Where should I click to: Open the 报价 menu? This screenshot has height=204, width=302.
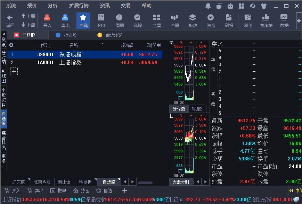(x=32, y=6)
